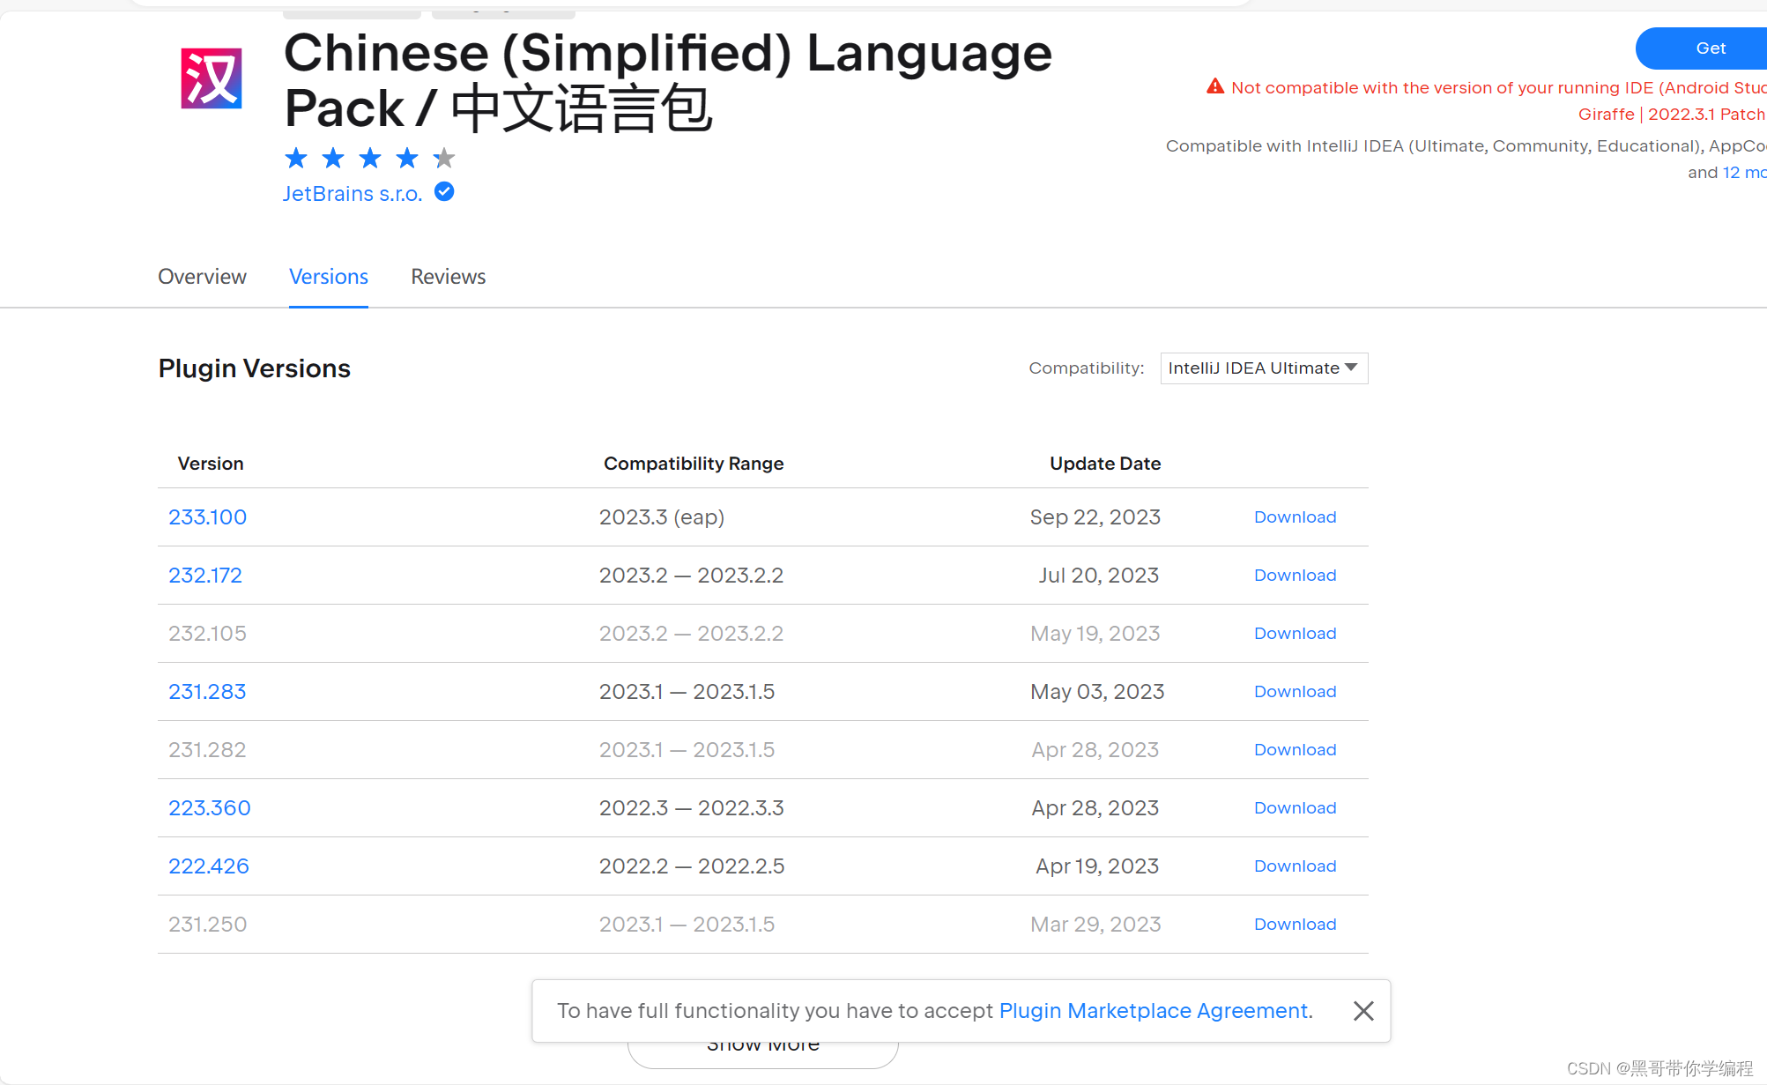Open version 223.360 link
Viewport: 1767px width, 1085px height.
tap(210, 808)
